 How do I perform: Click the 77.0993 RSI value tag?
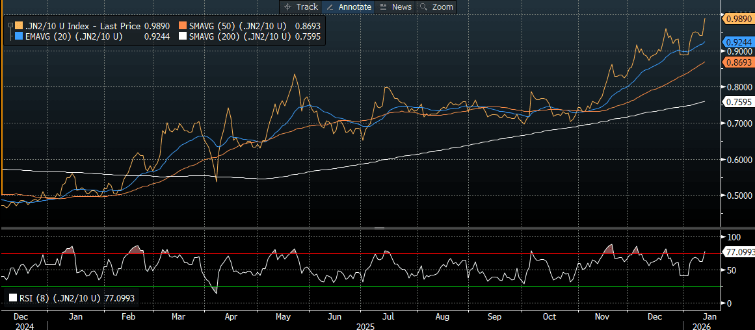click(739, 251)
